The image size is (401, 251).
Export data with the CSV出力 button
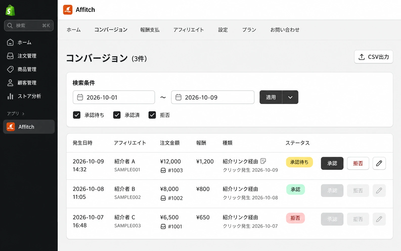click(x=374, y=57)
